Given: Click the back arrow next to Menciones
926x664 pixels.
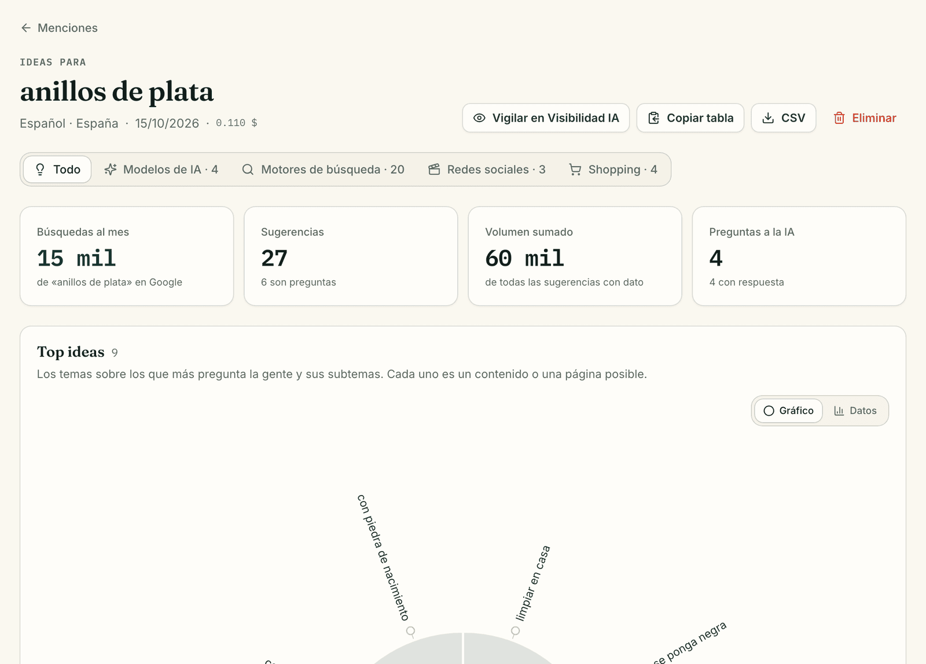Looking at the screenshot, I should [x=26, y=28].
